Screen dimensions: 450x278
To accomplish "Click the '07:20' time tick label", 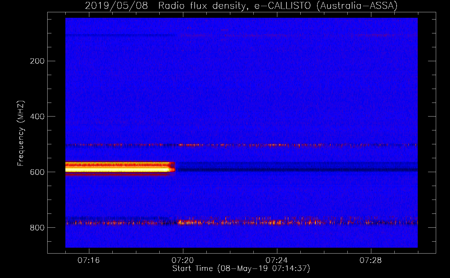I will [183, 260].
